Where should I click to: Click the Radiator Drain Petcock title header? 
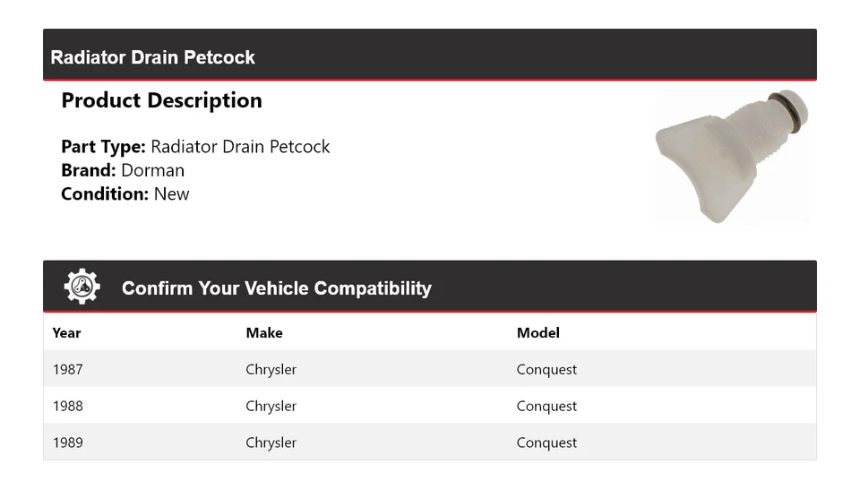(153, 57)
